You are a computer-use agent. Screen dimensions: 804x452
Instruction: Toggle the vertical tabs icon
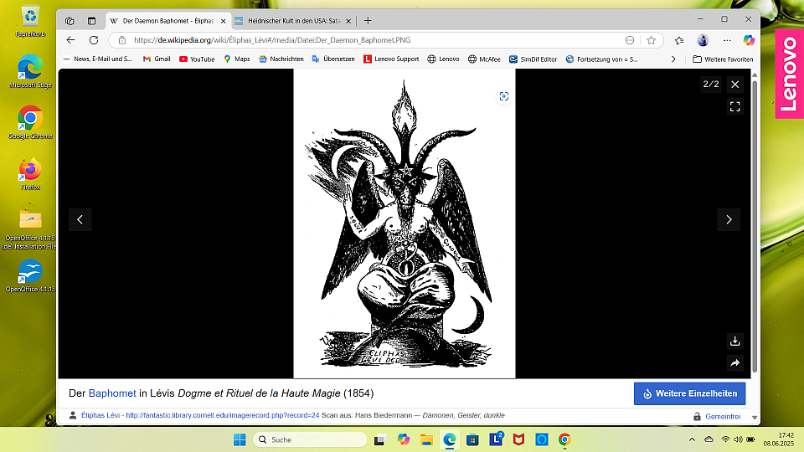91,21
